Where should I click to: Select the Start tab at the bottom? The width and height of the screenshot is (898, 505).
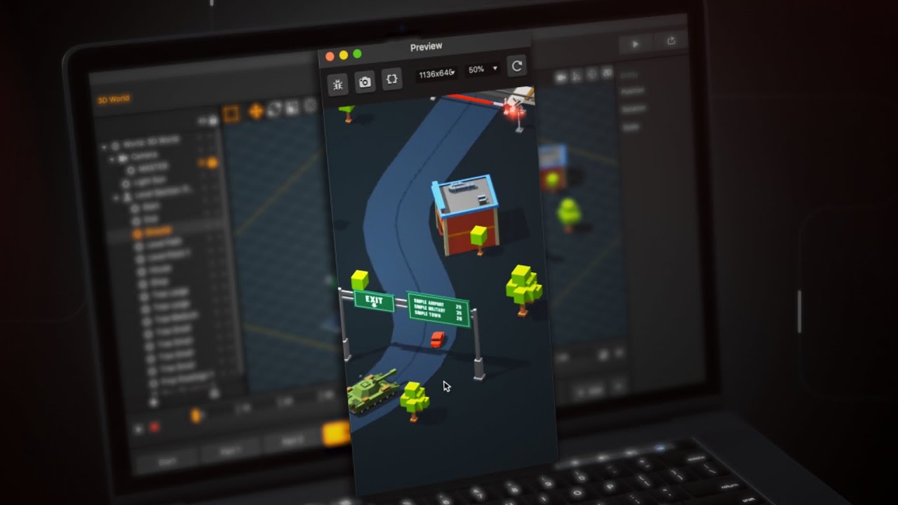point(166,462)
